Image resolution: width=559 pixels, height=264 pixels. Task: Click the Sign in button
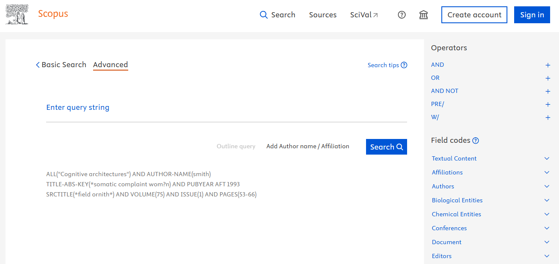(x=532, y=15)
